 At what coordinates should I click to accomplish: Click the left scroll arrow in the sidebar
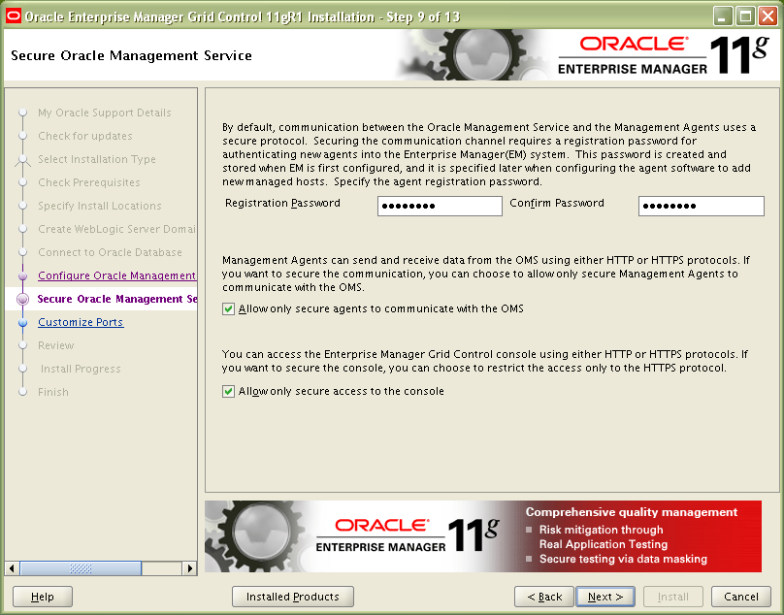[x=12, y=568]
